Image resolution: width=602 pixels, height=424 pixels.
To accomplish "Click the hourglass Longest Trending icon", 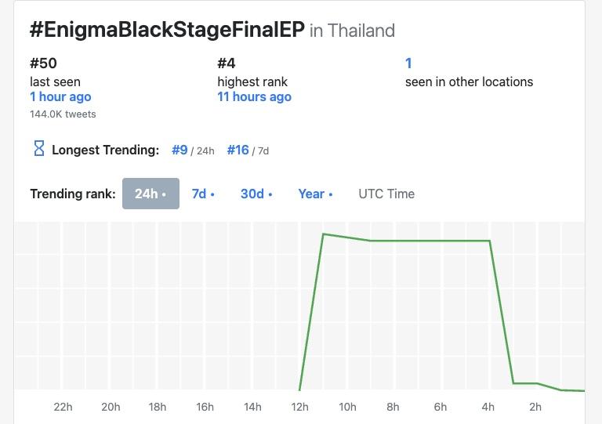I will coord(38,148).
